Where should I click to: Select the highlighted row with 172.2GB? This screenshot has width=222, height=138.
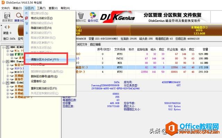pos(143,67)
